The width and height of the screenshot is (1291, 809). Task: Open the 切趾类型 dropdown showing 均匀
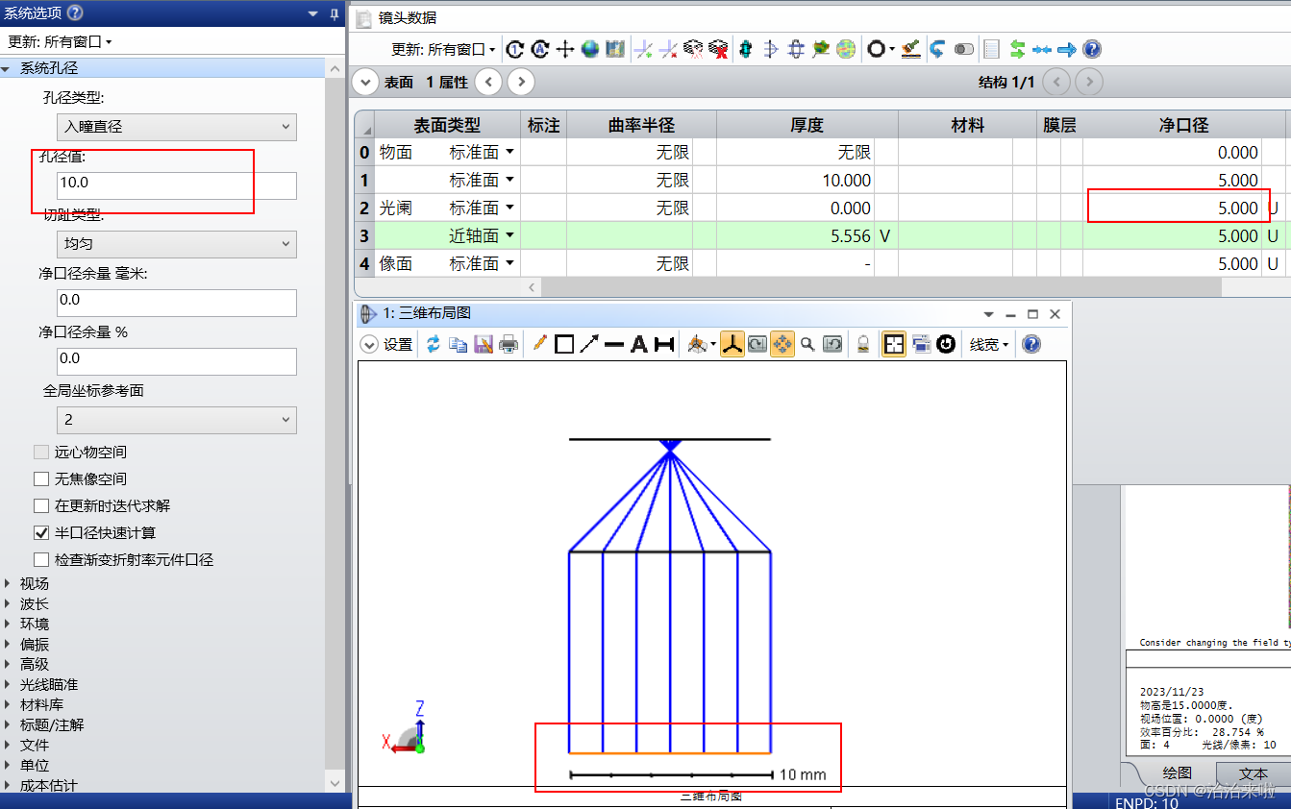pyautogui.click(x=176, y=244)
